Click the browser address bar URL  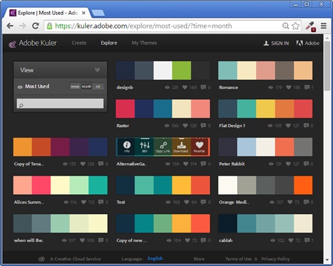point(143,26)
